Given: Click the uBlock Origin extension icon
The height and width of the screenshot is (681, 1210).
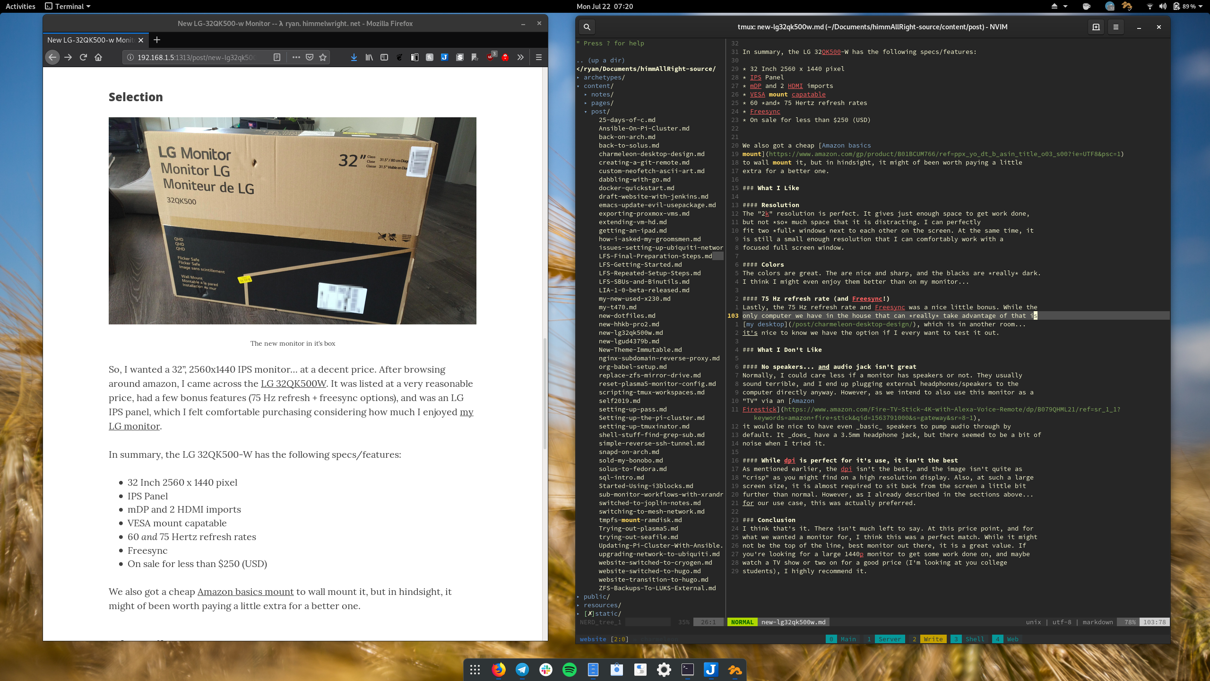Looking at the screenshot, I should coord(490,57).
